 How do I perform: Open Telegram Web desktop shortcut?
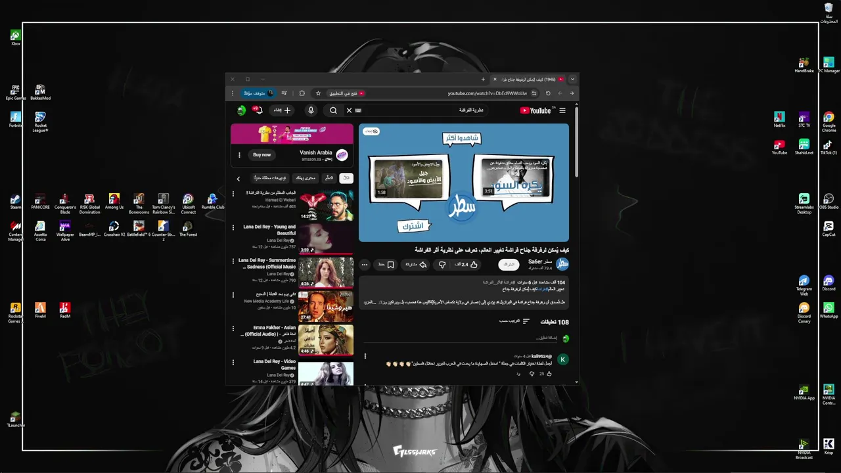tap(804, 286)
